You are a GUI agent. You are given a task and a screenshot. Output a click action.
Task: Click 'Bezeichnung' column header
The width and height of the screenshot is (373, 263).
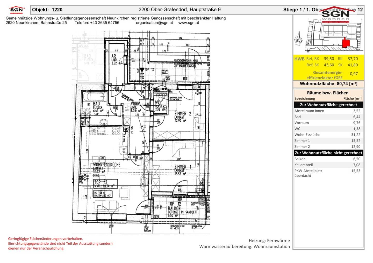tap(305, 98)
